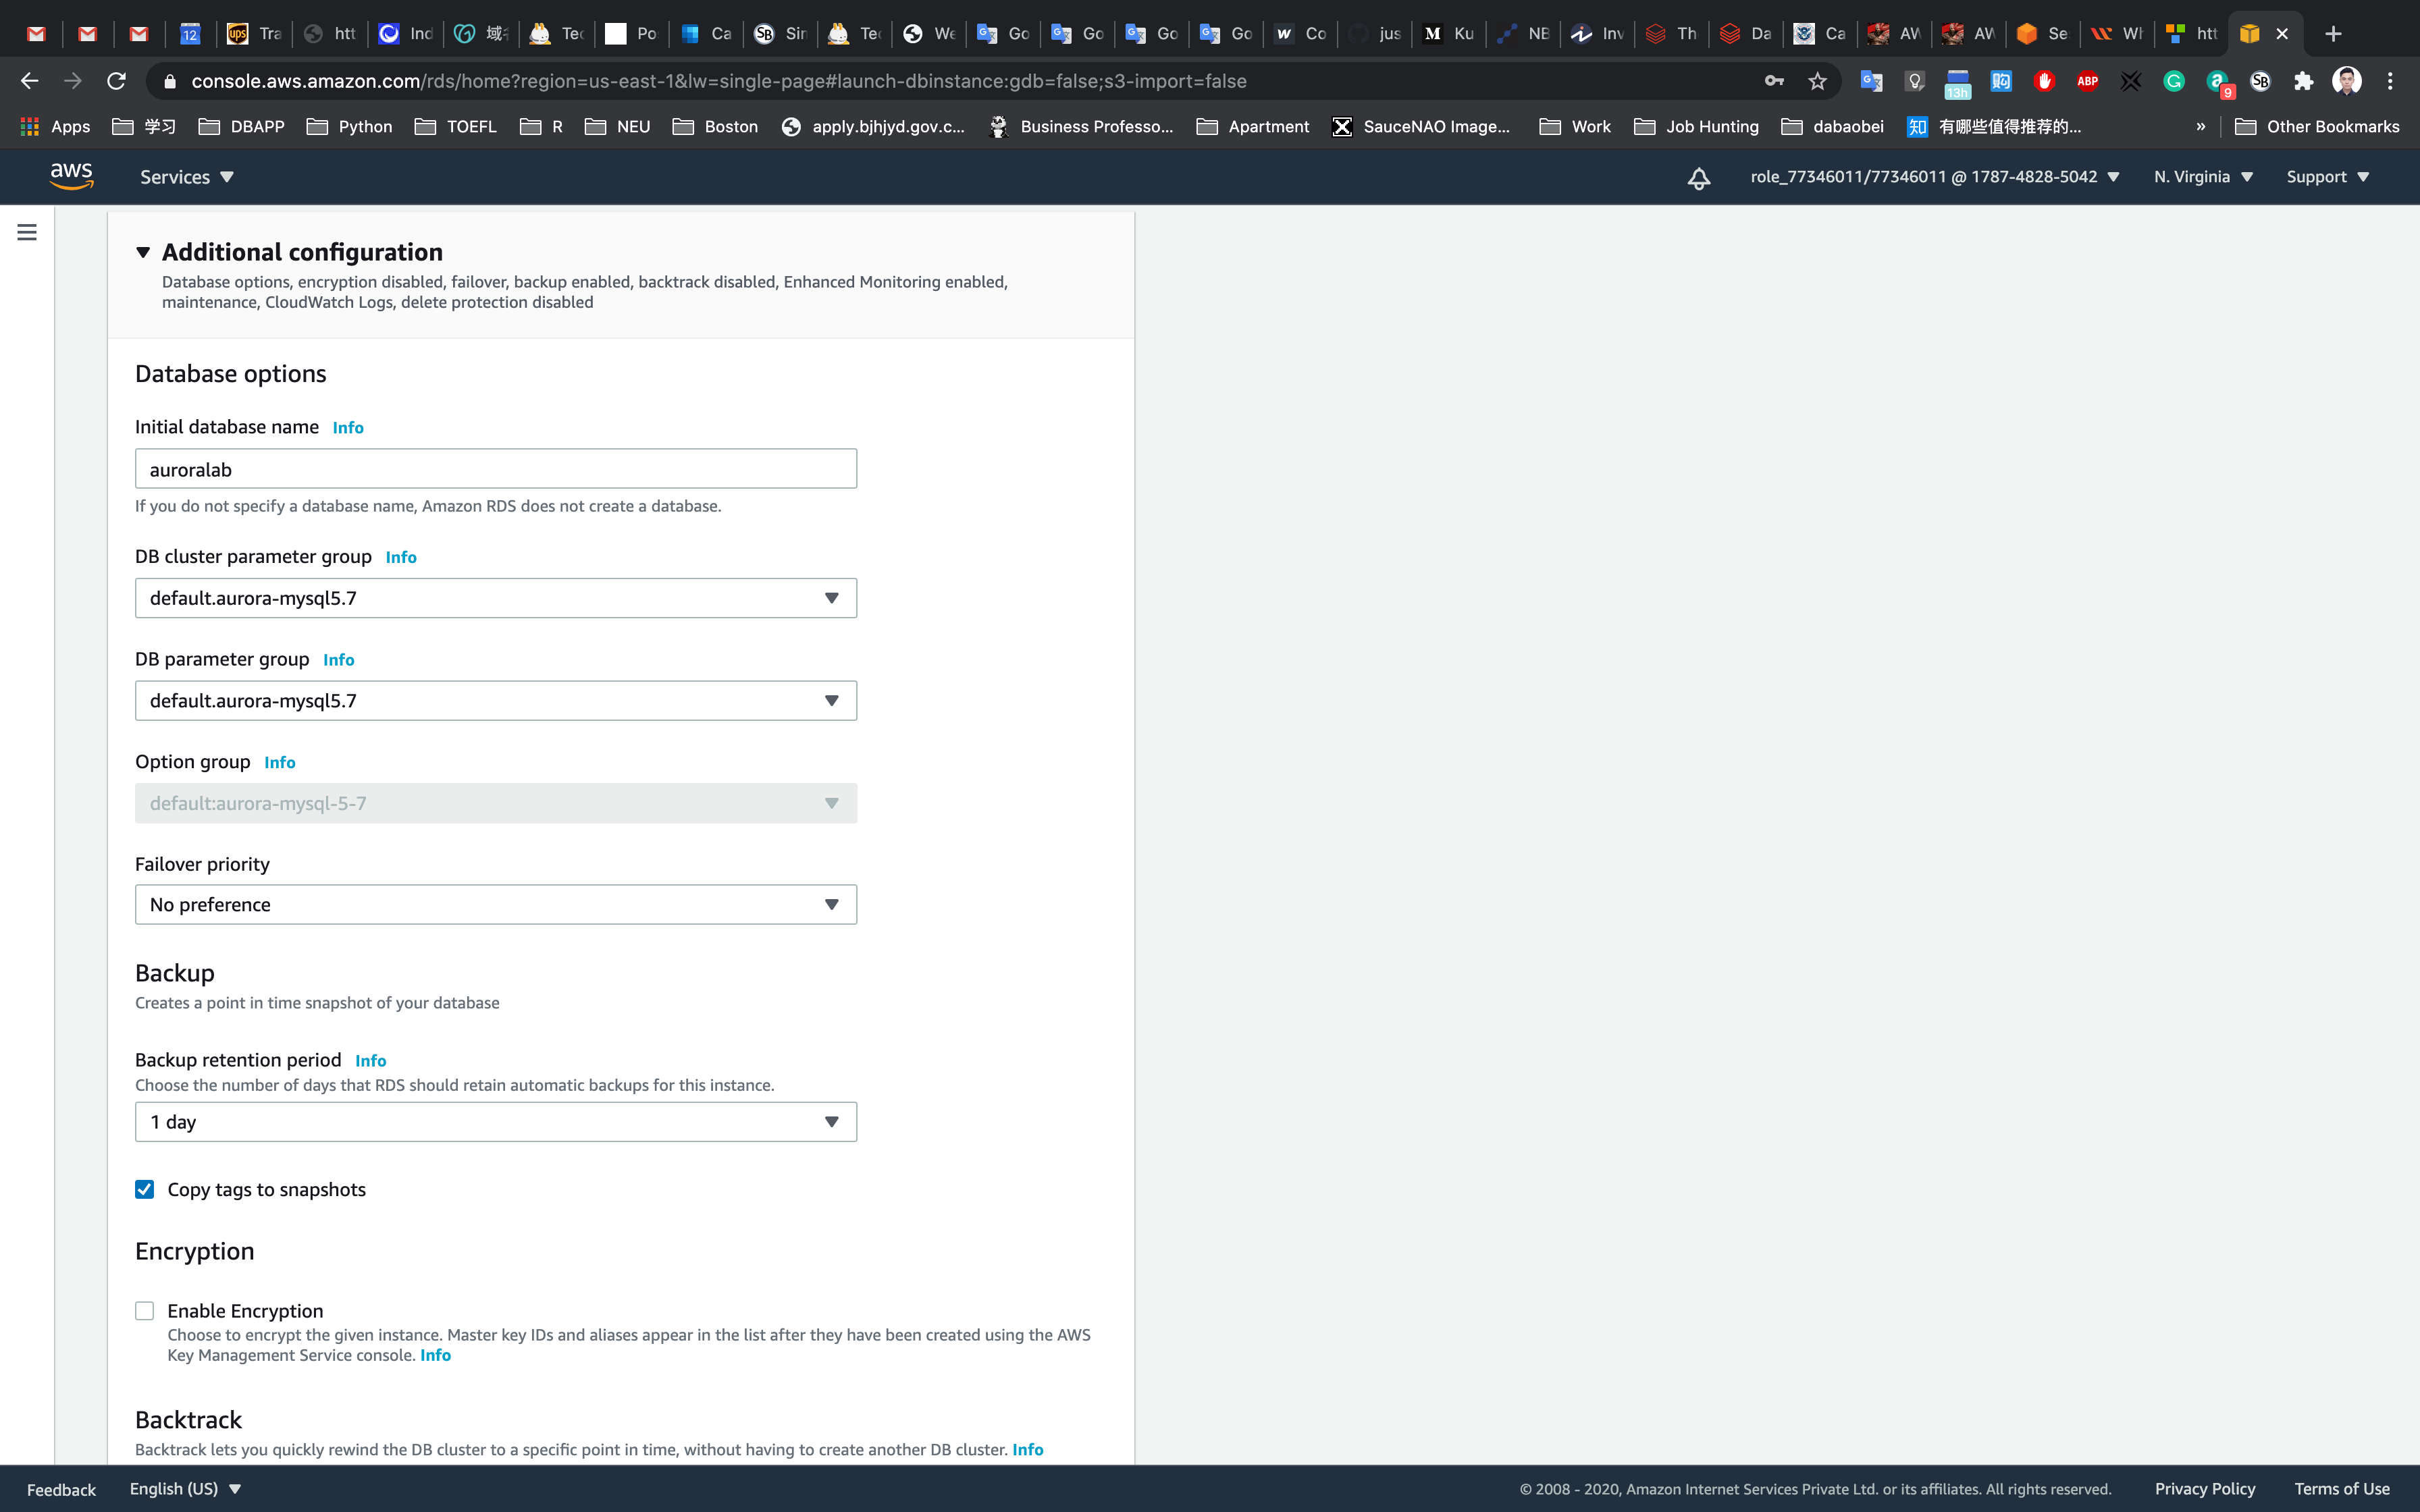Click the browser reload page icon
This screenshot has width=2420, height=1512.
[116, 81]
